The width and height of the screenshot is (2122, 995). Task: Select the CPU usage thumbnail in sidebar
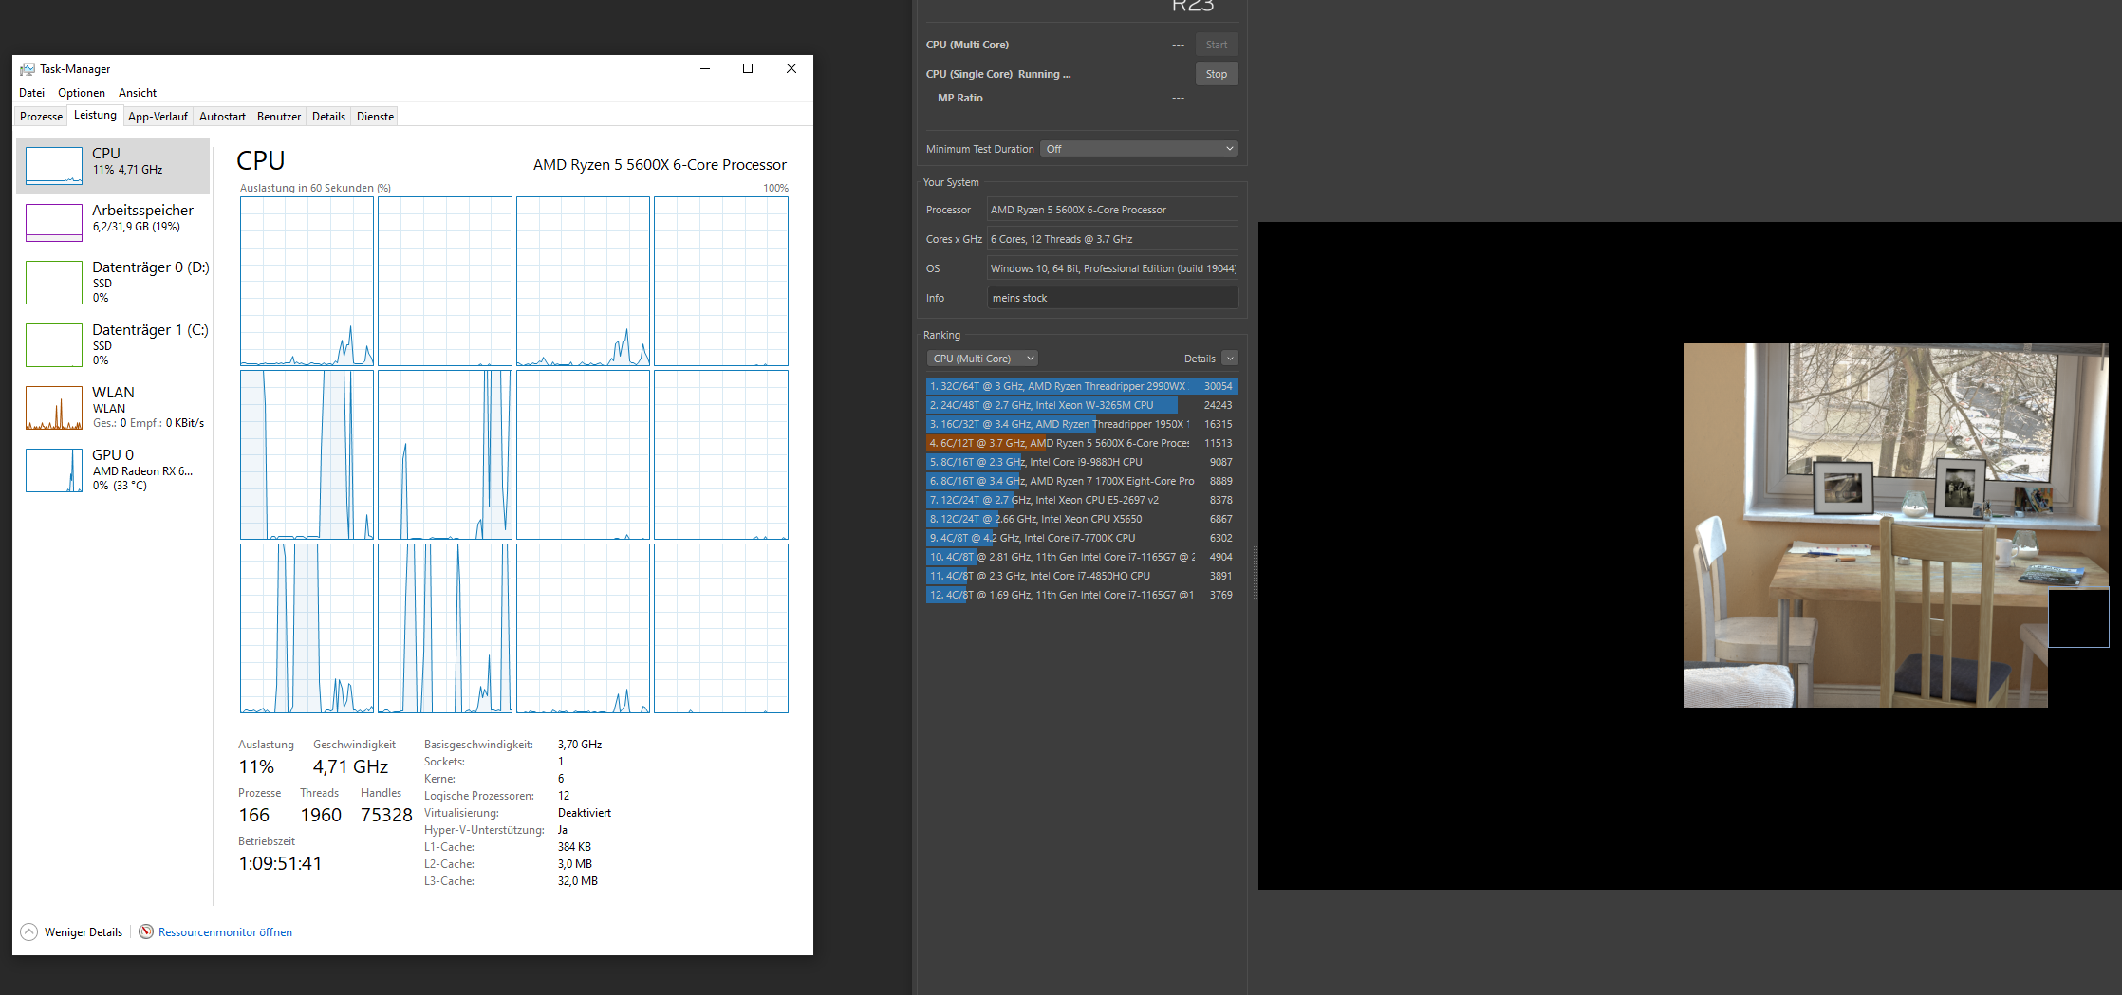tap(54, 166)
